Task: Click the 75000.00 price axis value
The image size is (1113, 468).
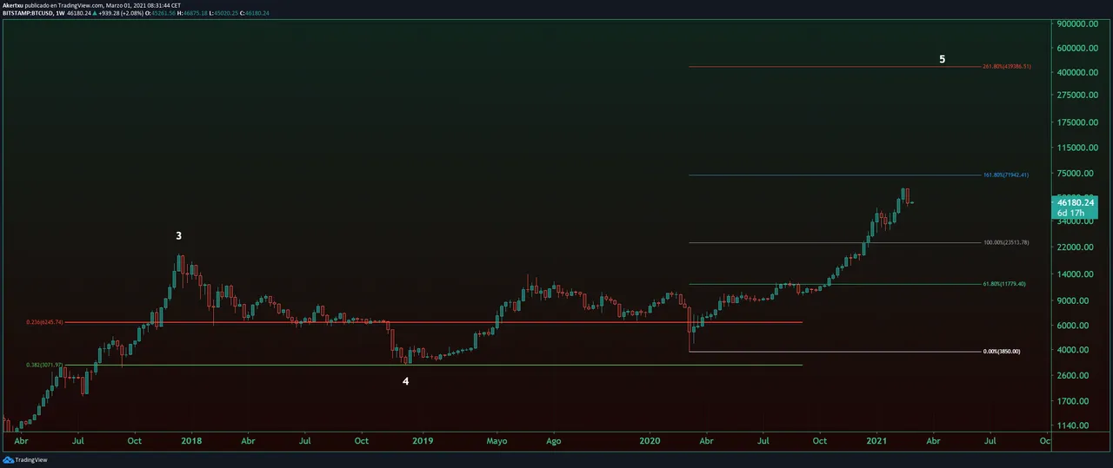Action: [1075, 174]
